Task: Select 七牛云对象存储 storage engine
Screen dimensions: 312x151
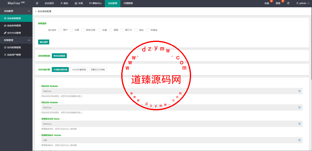Action: coord(79,70)
